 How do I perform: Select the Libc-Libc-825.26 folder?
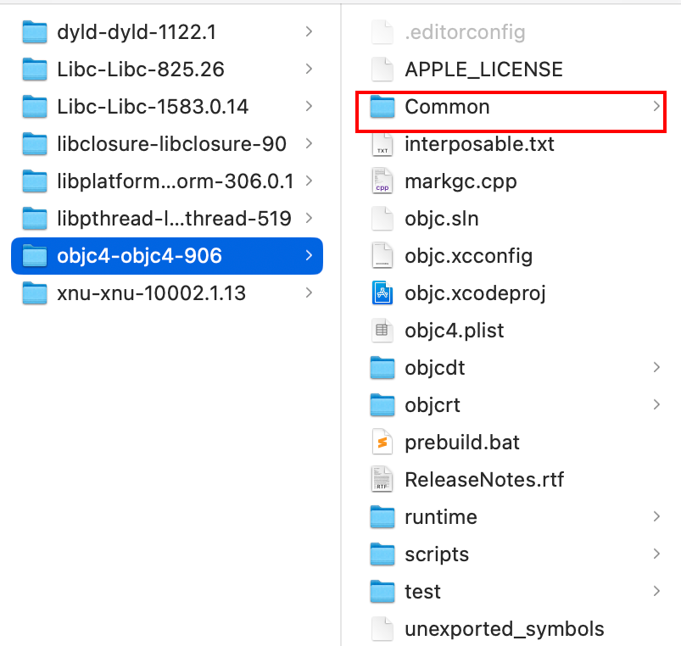coord(141,70)
